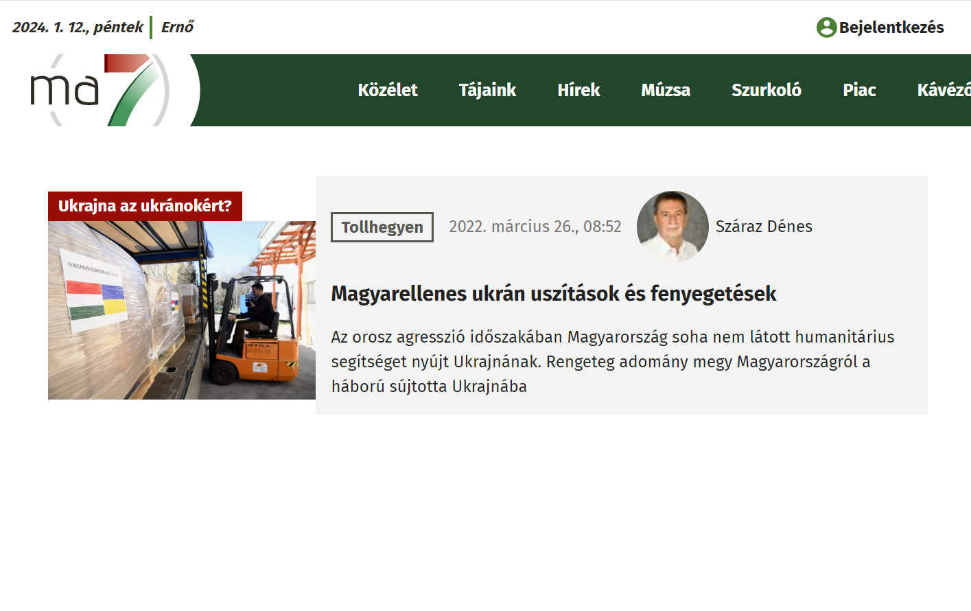Screen dimensions: 971x611
Task: Open the Közélet menu section
Action: (x=387, y=90)
